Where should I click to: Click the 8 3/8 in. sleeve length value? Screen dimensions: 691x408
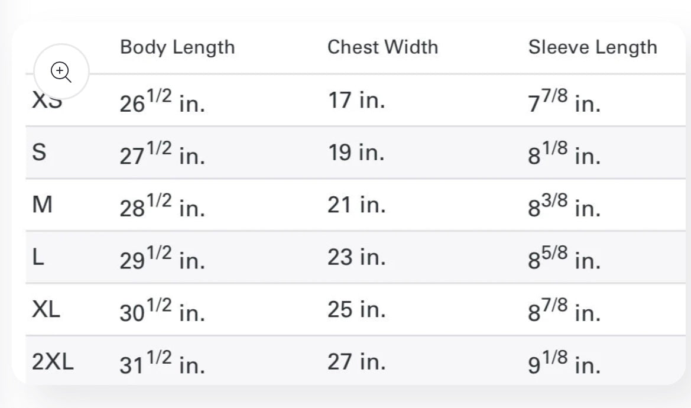pyautogui.click(x=564, y=205)
